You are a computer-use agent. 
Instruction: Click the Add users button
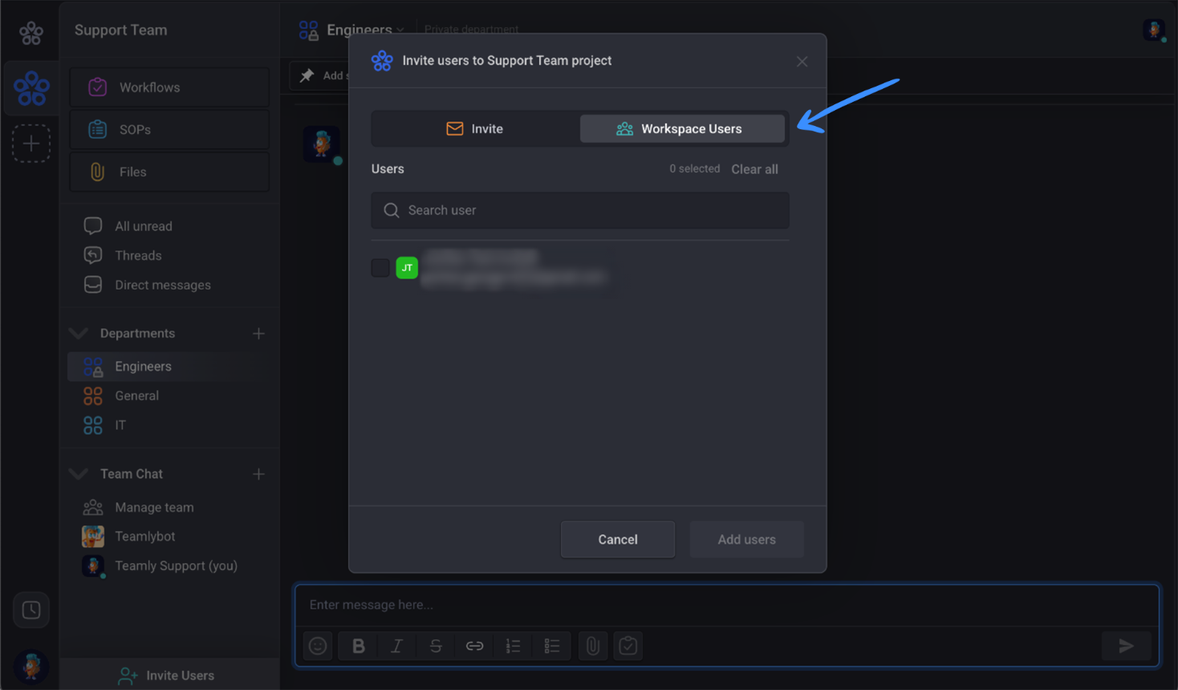pyautogui.click(x=746, y=540)
